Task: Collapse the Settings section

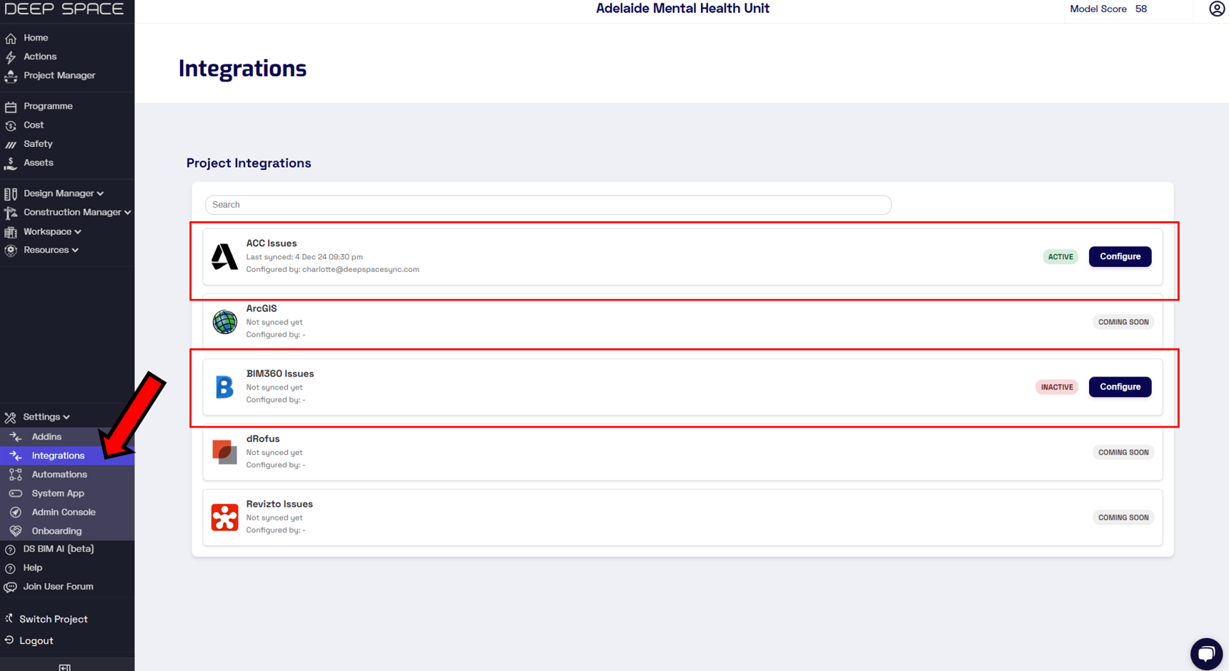Action: pos(46,417)
